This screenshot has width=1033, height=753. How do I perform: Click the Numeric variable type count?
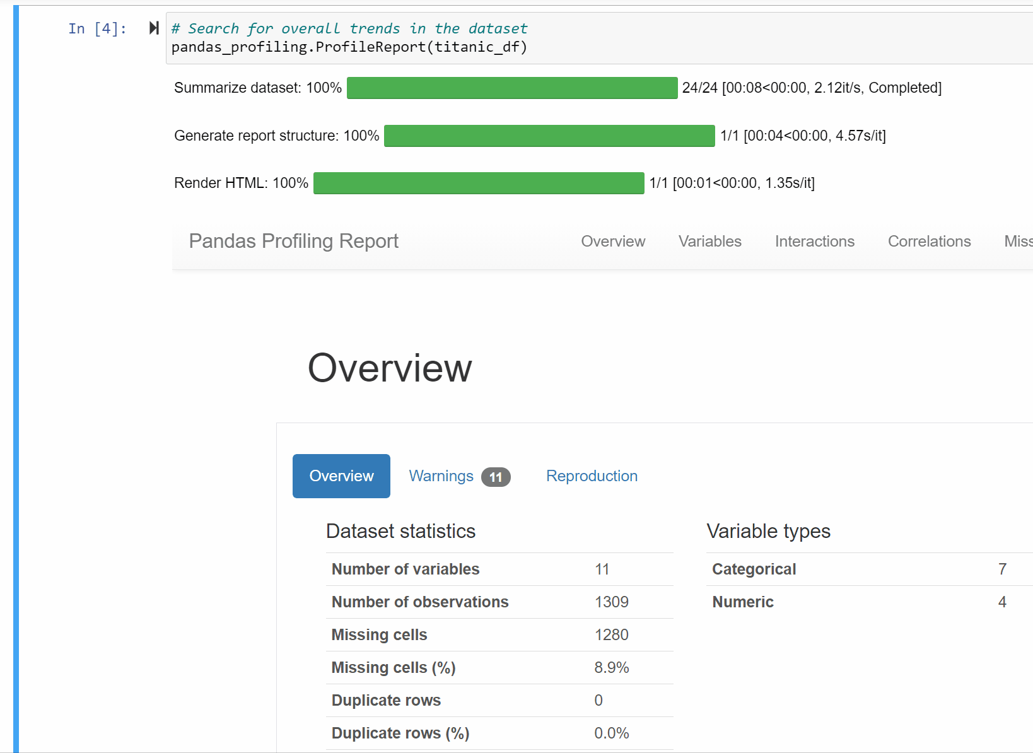click(x=1002, y=602)
